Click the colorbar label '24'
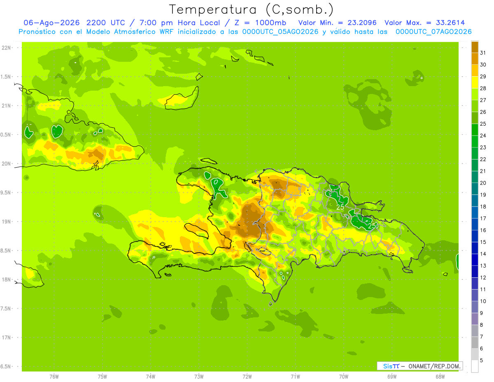This screenshot has width=494, height=382. 483,136
